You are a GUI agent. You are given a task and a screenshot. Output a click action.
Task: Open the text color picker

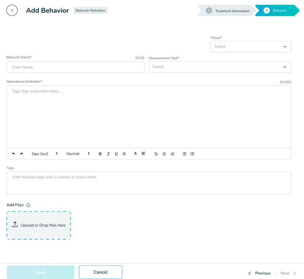coord(135,154)
